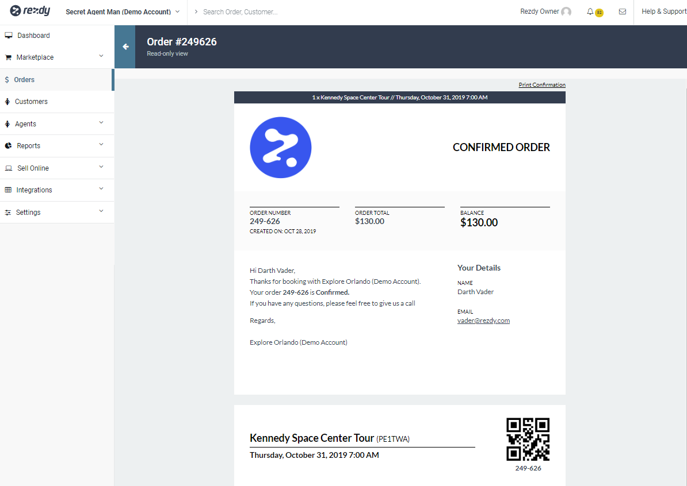Click the CREATED ON: OCT 28, 2019 text
Image resolution: width=687 pixels, height=486 pixels.
(283, 232)
